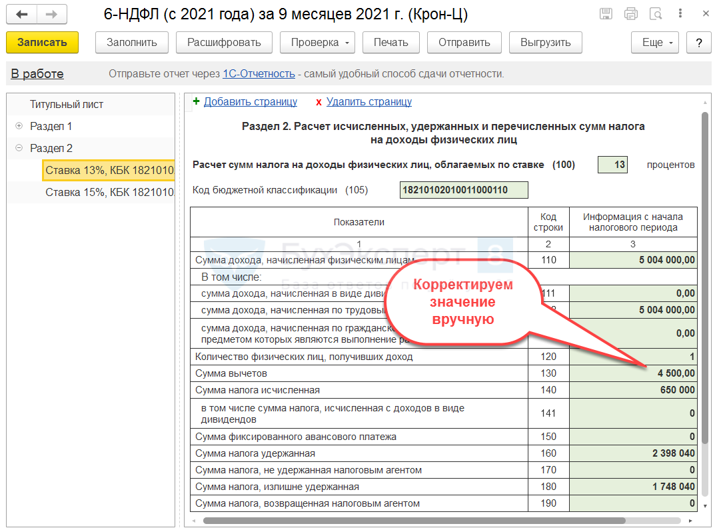Click the row code 160 cell

tap(548, 453)
